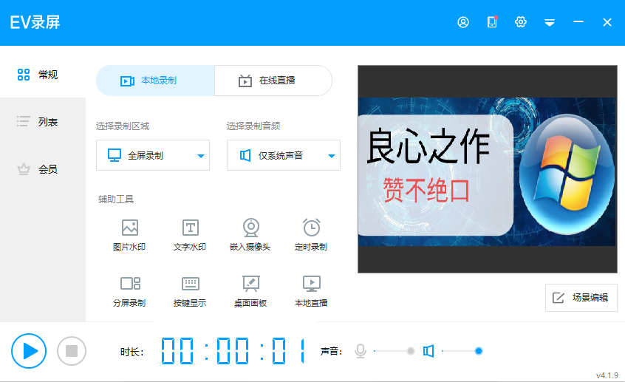Select the 在线直播 tab
625x382 pixels.
coord(273,81)
